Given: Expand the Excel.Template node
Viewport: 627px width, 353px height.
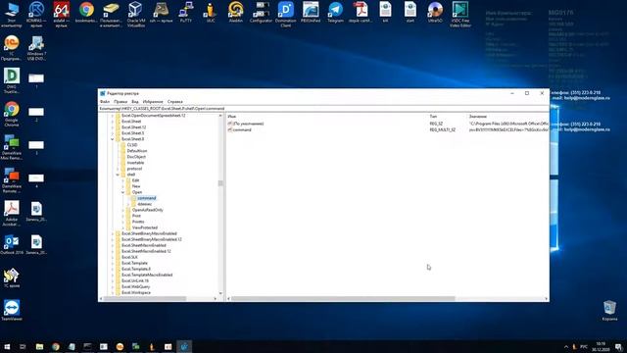Looking at the screenshot, I should 113,263.
